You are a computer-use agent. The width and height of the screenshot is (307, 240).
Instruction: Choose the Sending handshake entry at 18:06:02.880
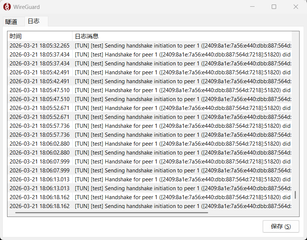(x=149, y=153)
